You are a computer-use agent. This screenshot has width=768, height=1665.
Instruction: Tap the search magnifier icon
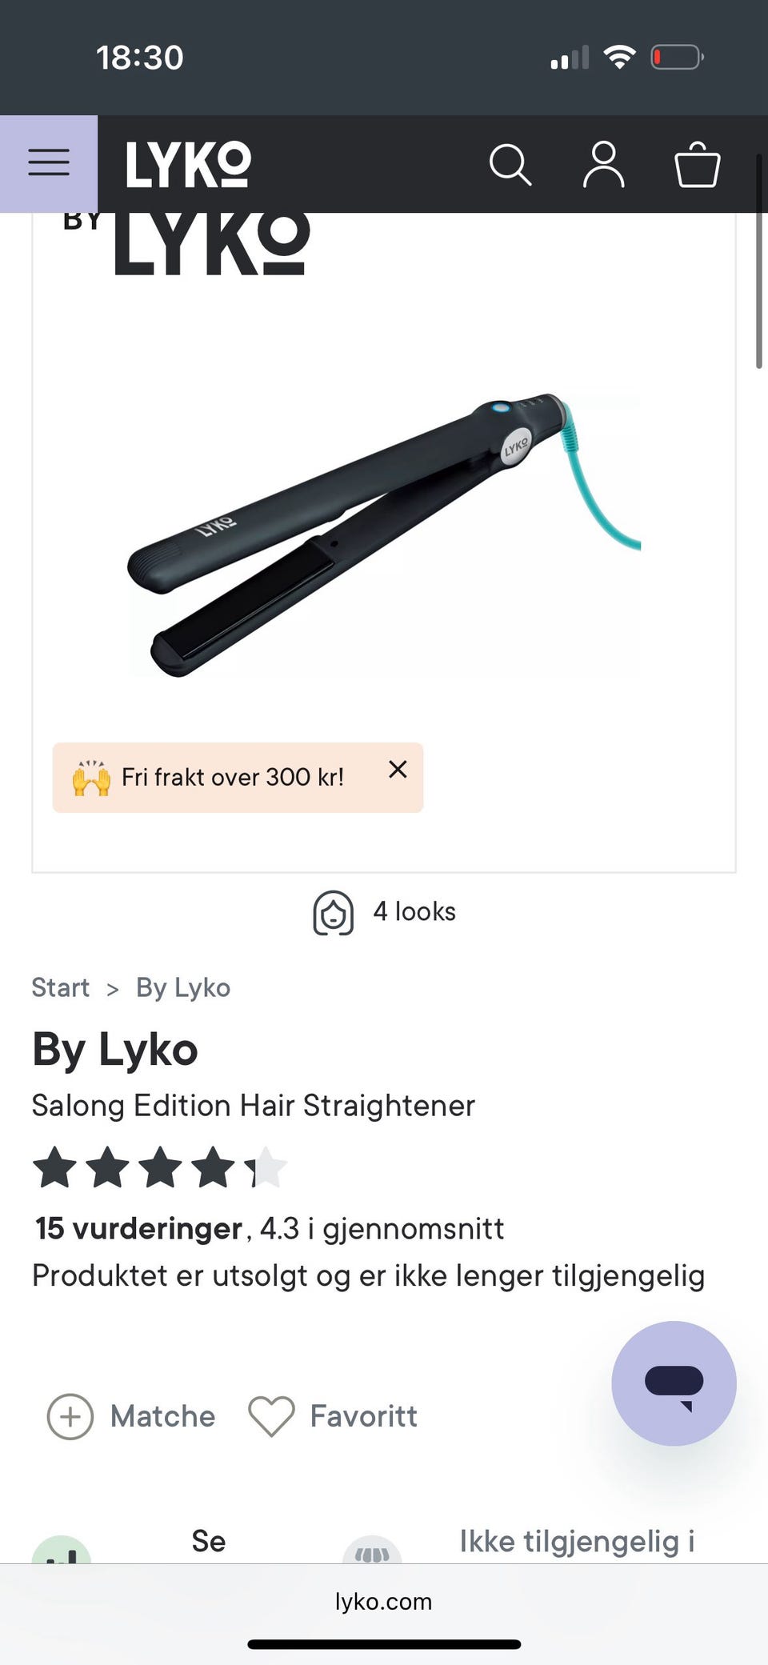coord(510,165)
